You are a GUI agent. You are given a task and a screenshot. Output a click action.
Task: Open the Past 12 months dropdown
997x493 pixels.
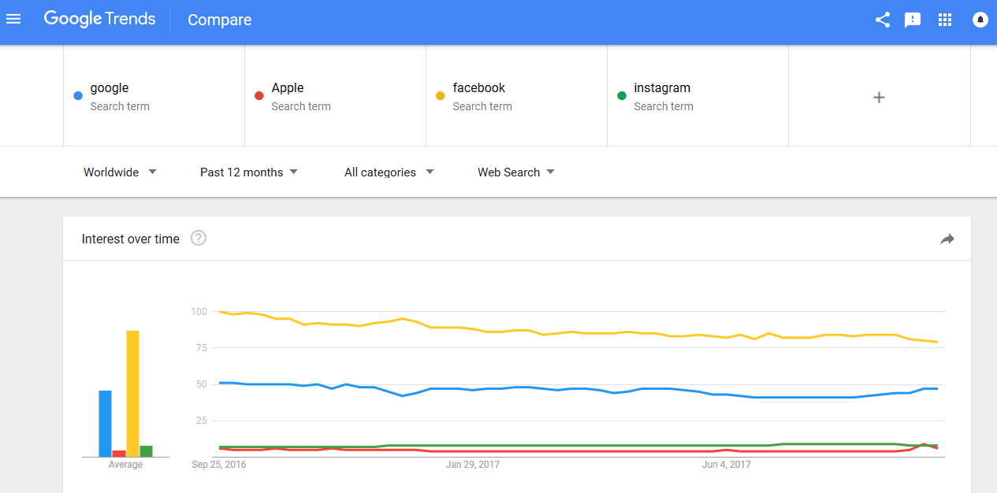(248, 172)
